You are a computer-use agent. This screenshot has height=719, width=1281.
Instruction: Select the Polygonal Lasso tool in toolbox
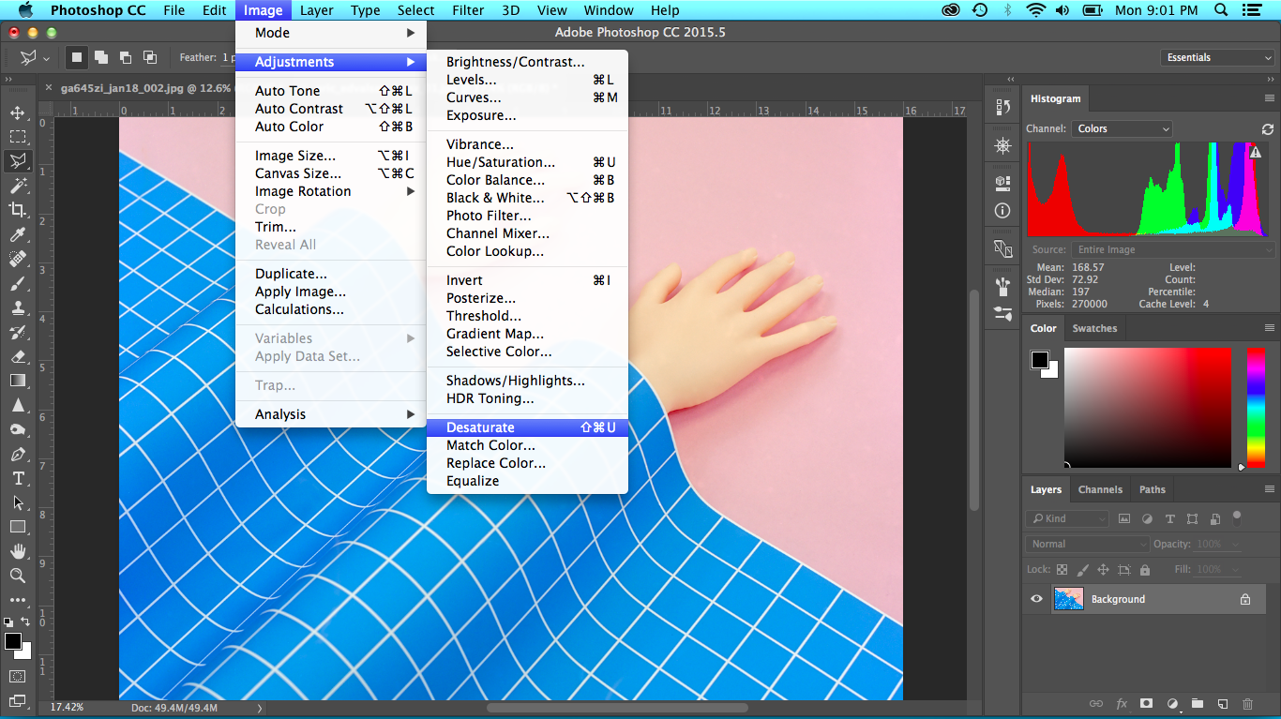pos(18,161)
